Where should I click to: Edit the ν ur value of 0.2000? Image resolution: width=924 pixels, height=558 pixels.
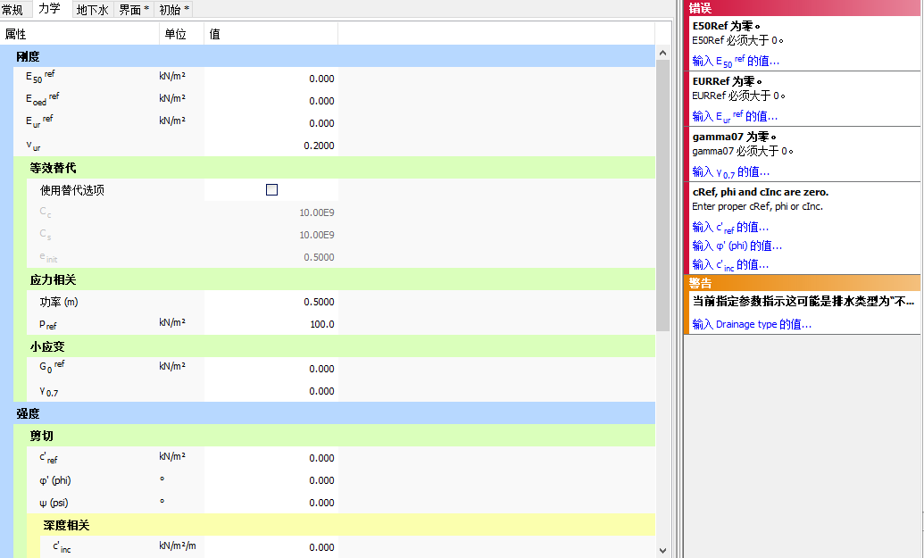tap(271, 146)
